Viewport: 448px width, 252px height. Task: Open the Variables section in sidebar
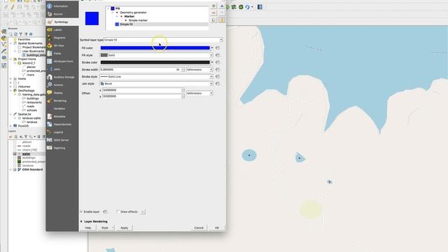pyautogui.click(x=62, y=108)
